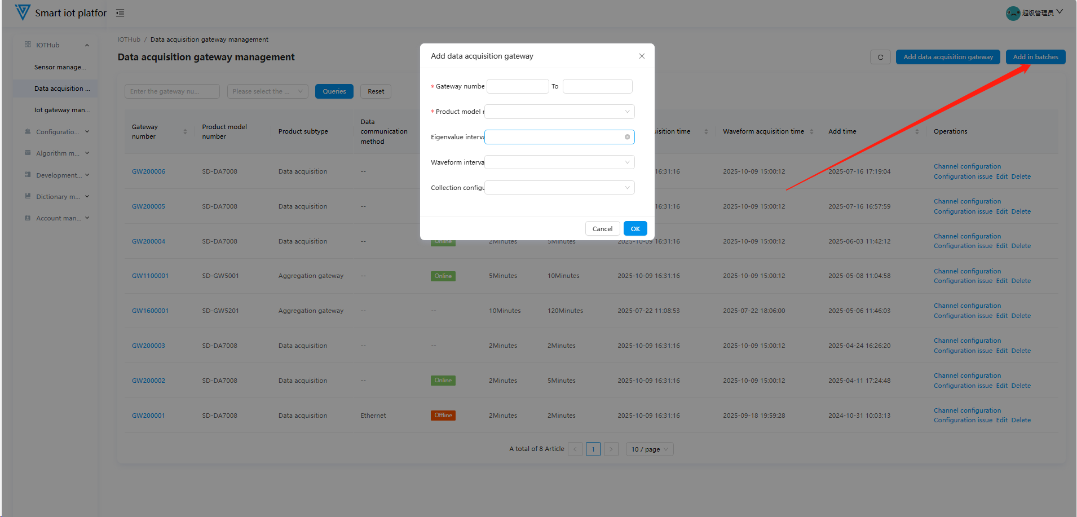
Task: Collapse the sidebar with the menu fold icon
Action: pos(120,13)
